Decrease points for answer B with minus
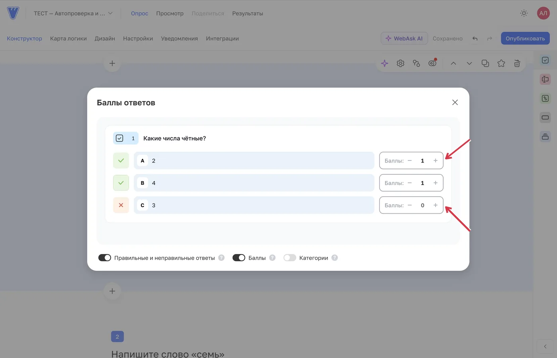Screen dimensions: 557x358 point(410,183)
